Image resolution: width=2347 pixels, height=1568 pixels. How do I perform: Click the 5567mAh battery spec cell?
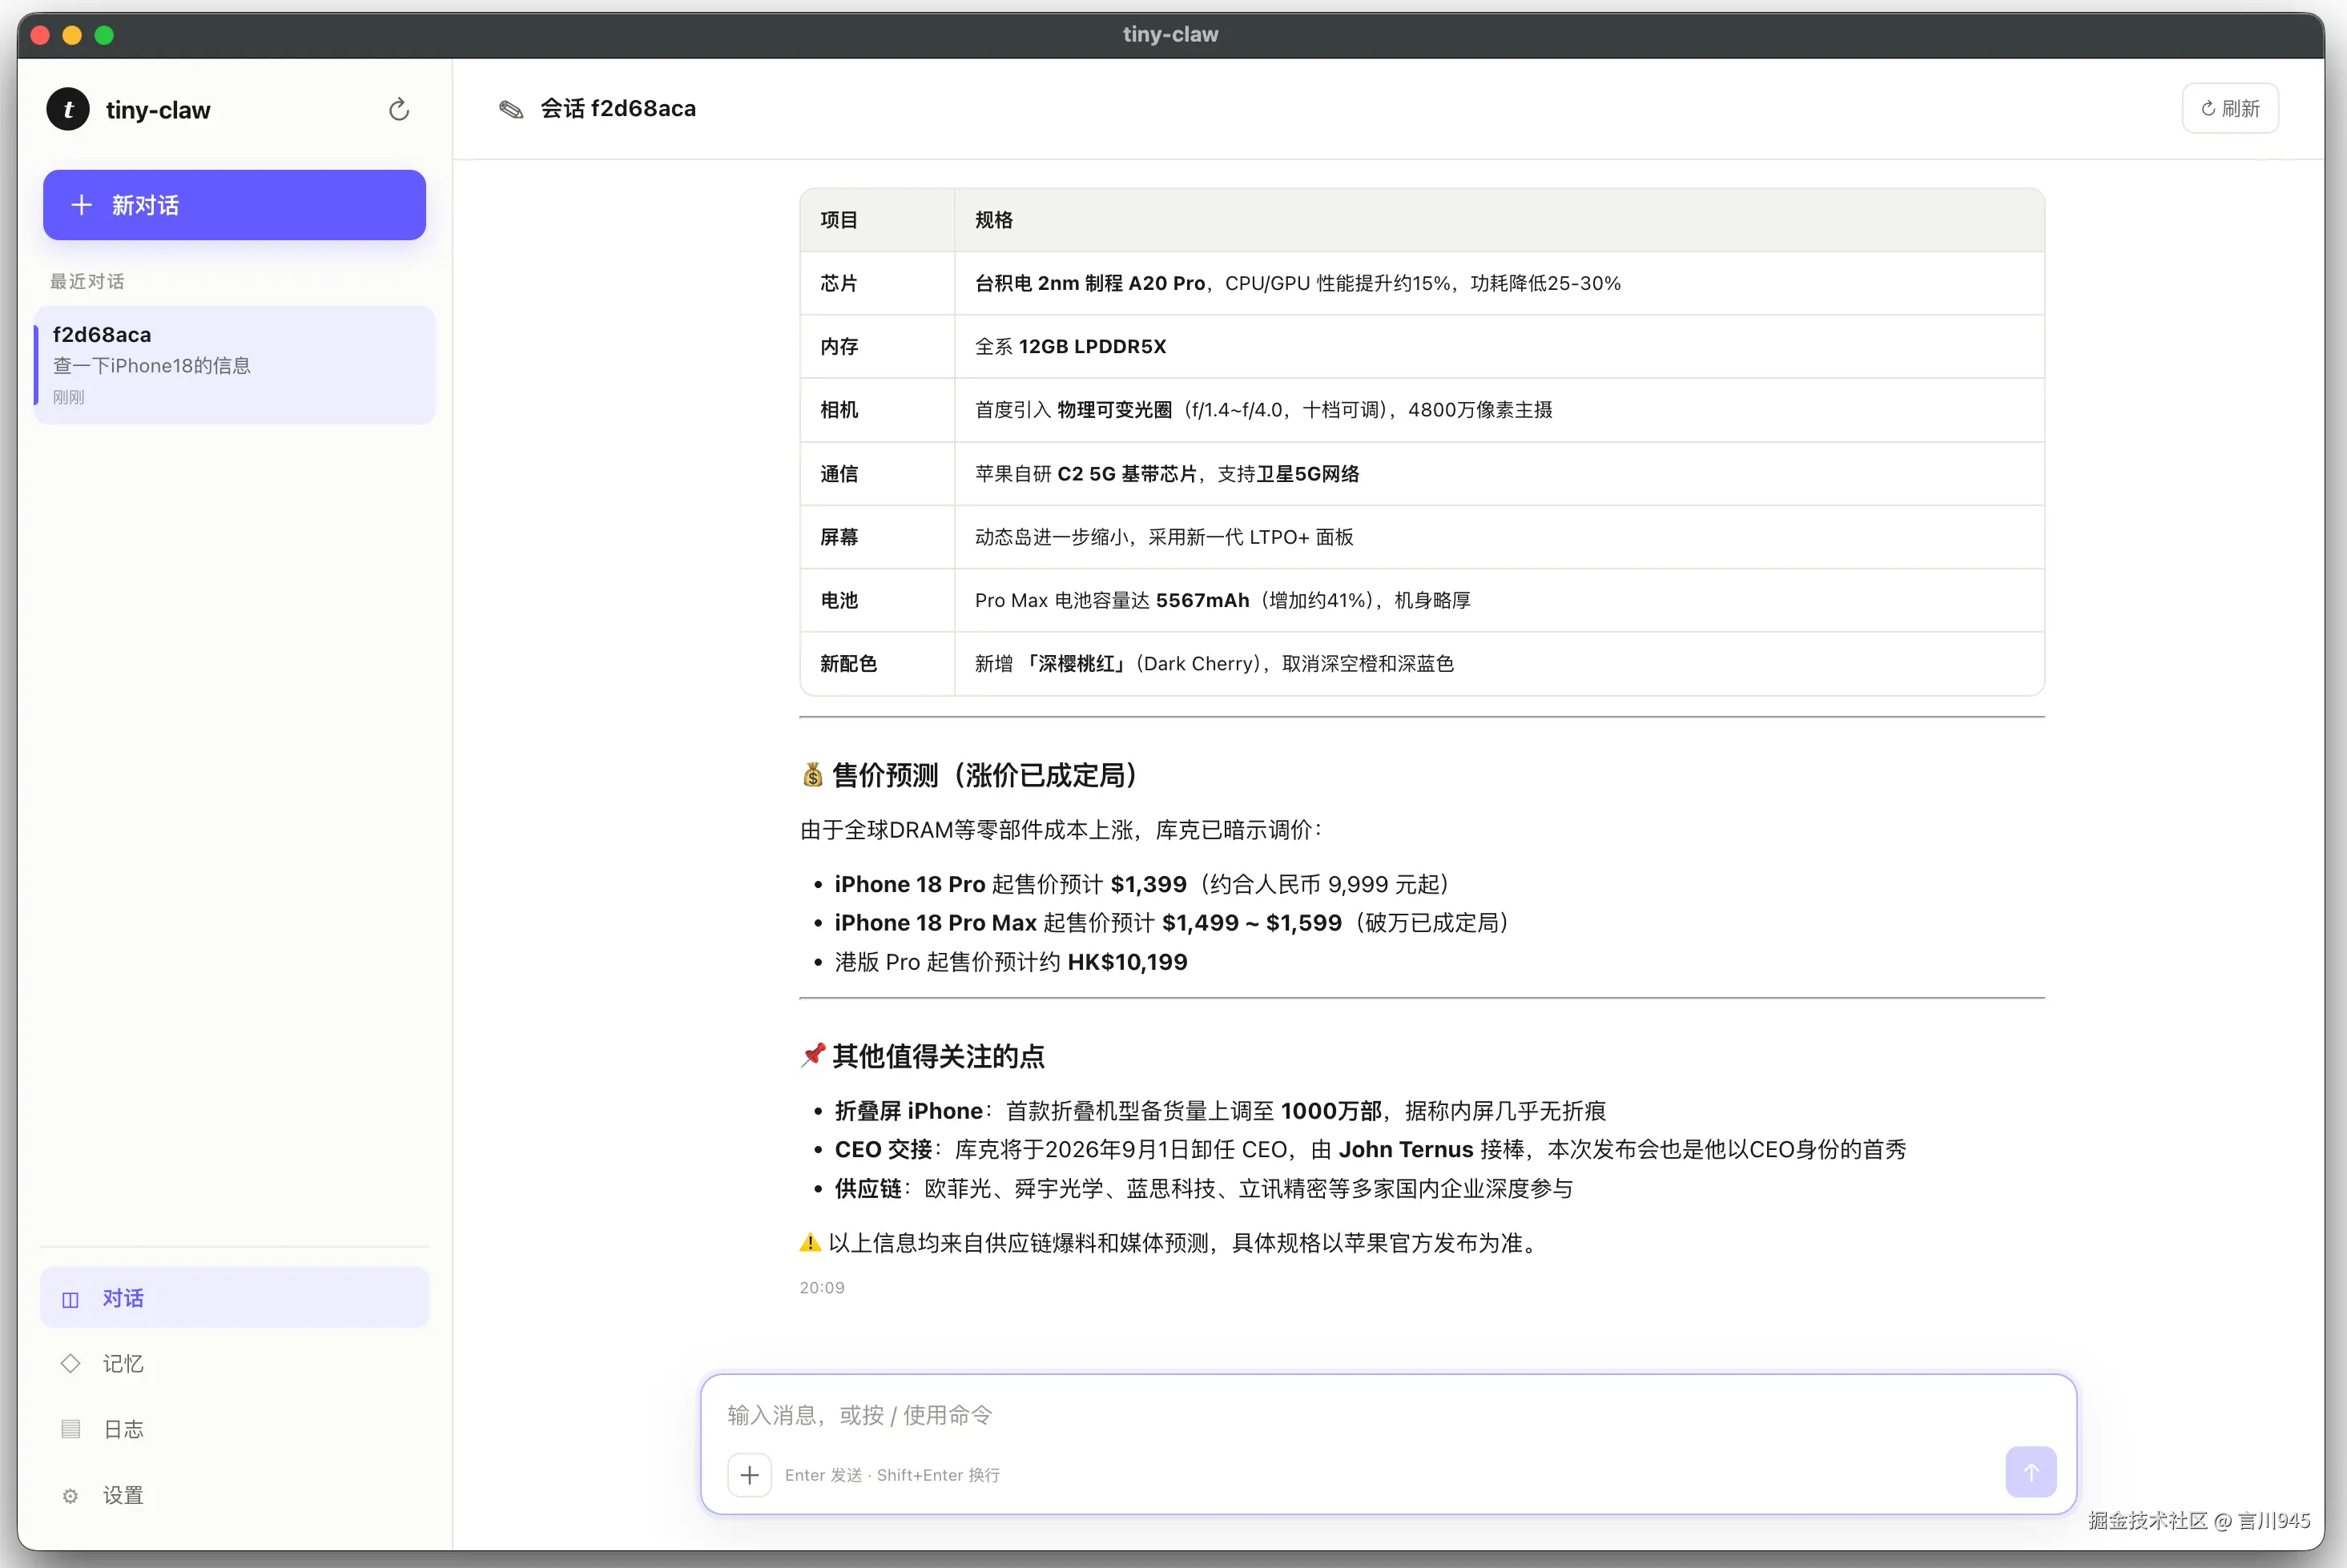pyautogui.click(x=1499, y=600)
